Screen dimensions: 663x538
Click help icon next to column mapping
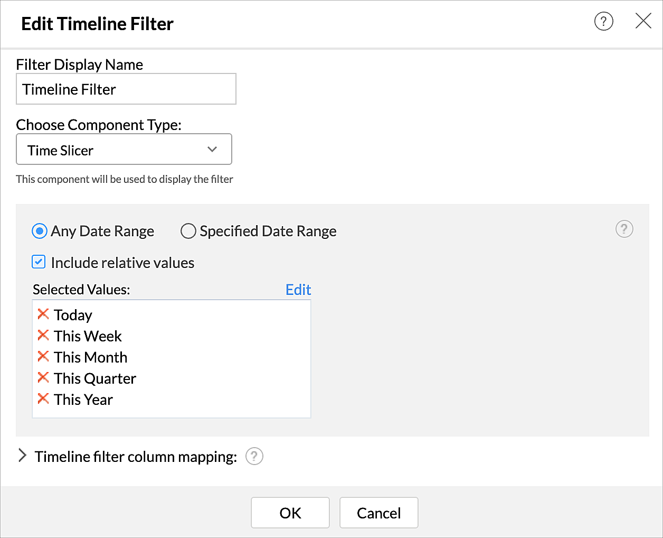254,456
